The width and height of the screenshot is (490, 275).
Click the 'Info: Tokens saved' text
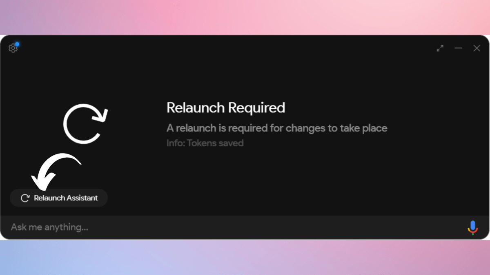pos(205,143)
